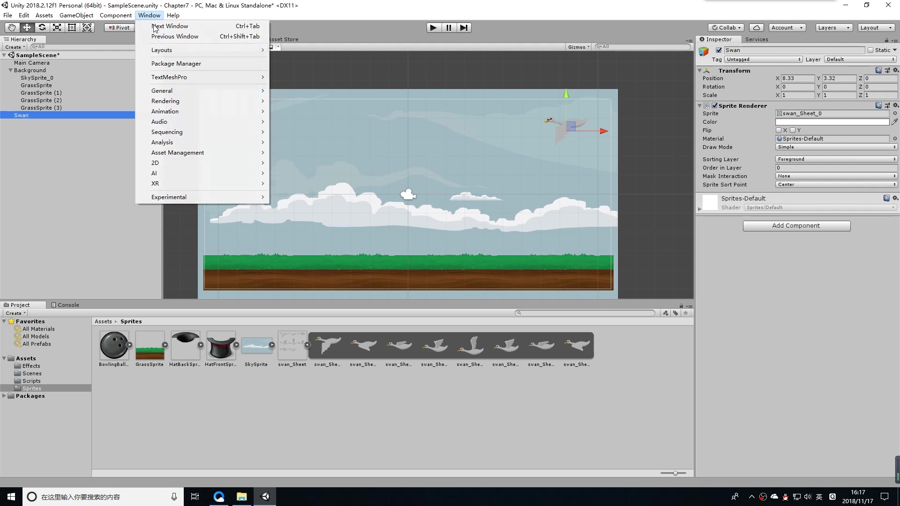Disable the Sprite Renderer component checkbox
Viewport: 900px width, 506px height.
pos(714,105)
